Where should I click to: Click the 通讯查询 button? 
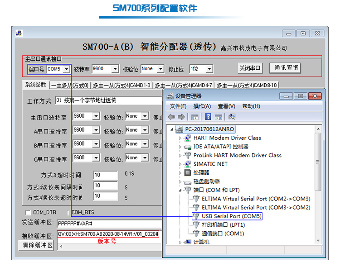click(x=286, y=68)
